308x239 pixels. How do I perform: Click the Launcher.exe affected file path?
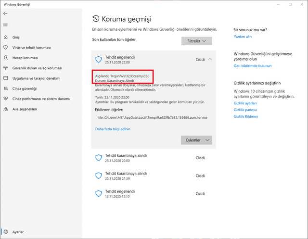pos(153,117)
